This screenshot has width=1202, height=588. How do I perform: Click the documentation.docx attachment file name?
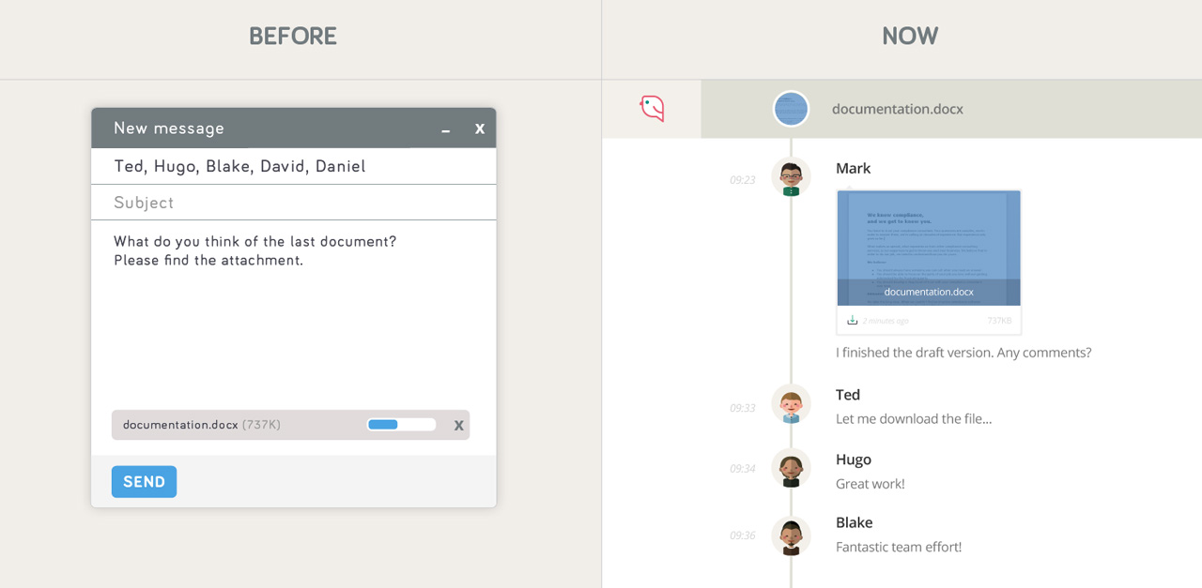180,425
